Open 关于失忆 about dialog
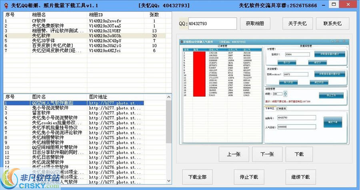360x190 pixels. tap(298, 24)
